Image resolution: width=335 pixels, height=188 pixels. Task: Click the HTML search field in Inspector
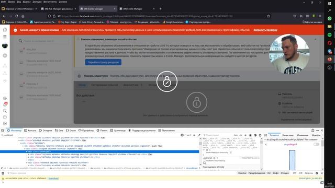click(x=91, y=135)
